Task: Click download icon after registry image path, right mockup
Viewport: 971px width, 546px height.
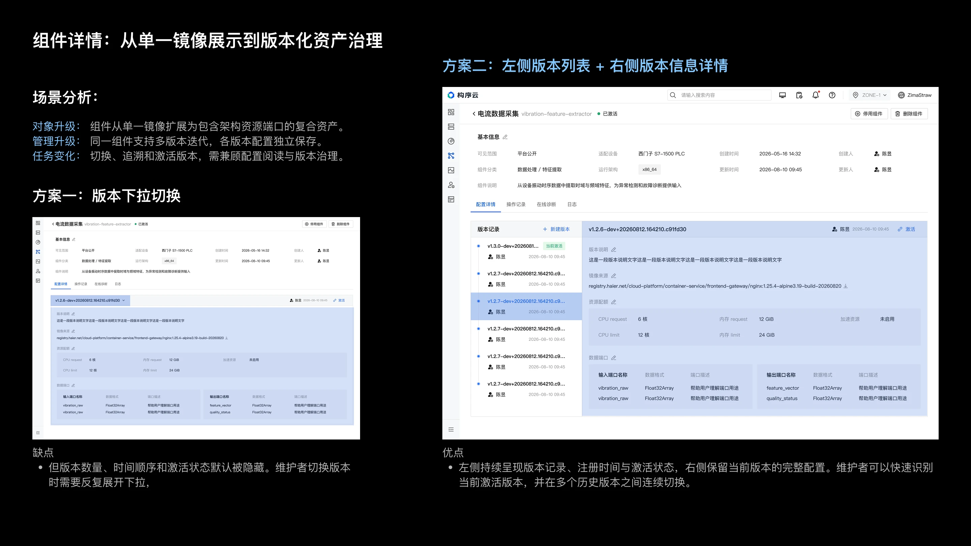Action: coord(846,286)
